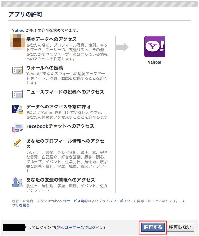Click the two-people friends info icon
The image size is (199, 236).
[x=18, y=182]
